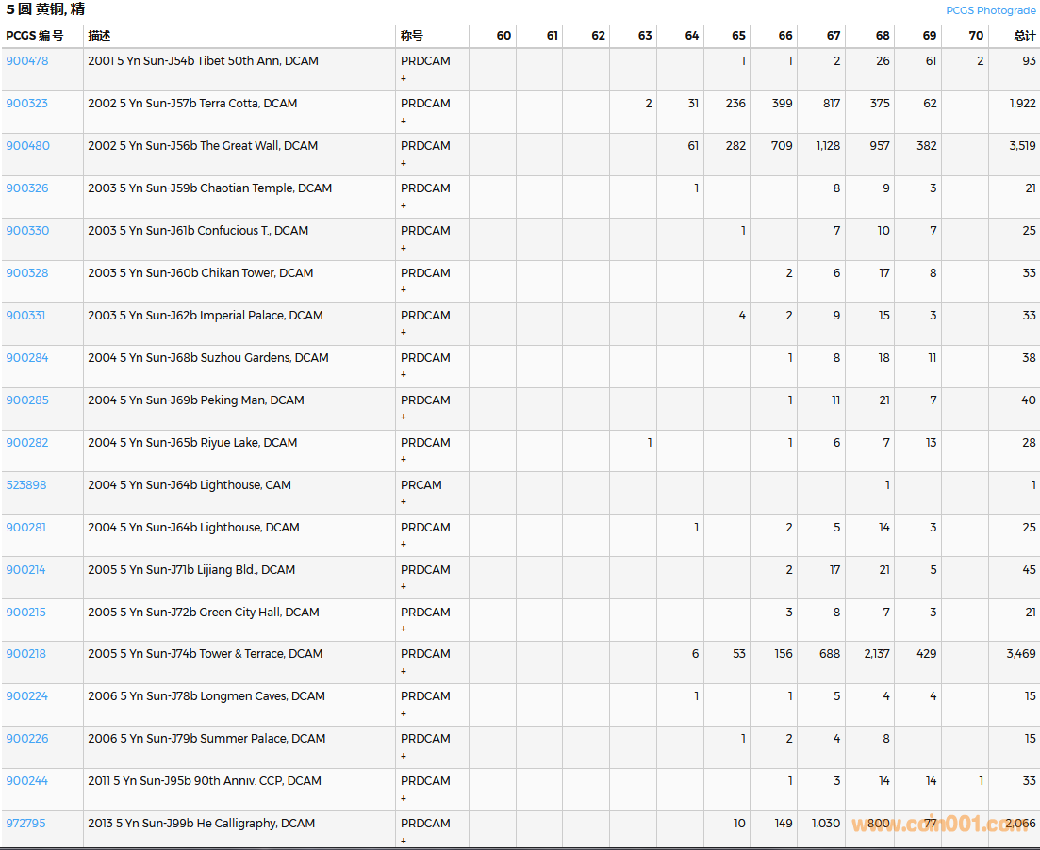Expand plus sign for Confucious T. row

tap(404, 249)
